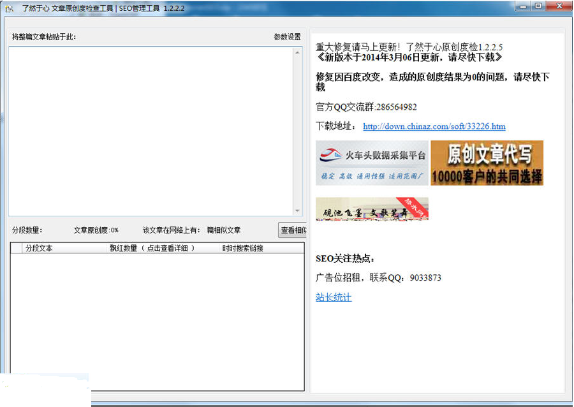Click the 将整篇文章粘贴于此 label
The height and width of the screenshot is (407, 574).
point(44,36)
